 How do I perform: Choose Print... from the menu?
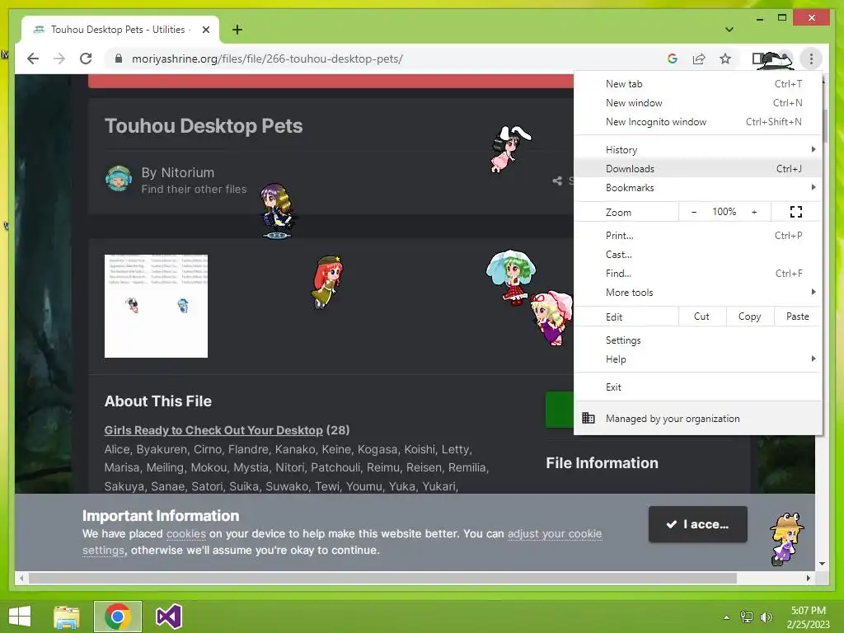[698, 235]
